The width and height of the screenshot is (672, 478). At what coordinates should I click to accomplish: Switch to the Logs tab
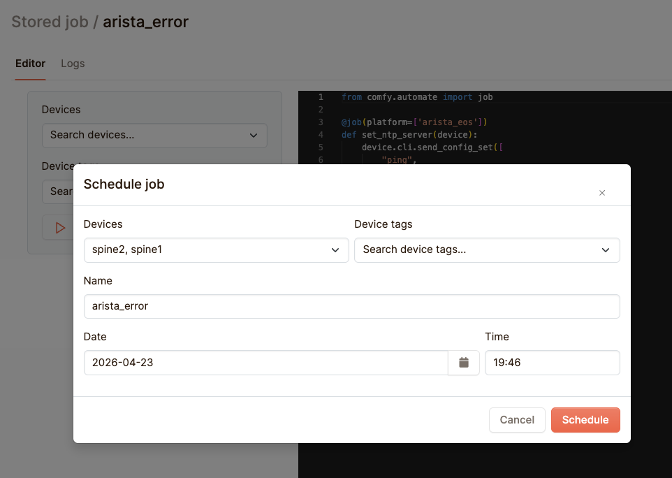[73, 64]
